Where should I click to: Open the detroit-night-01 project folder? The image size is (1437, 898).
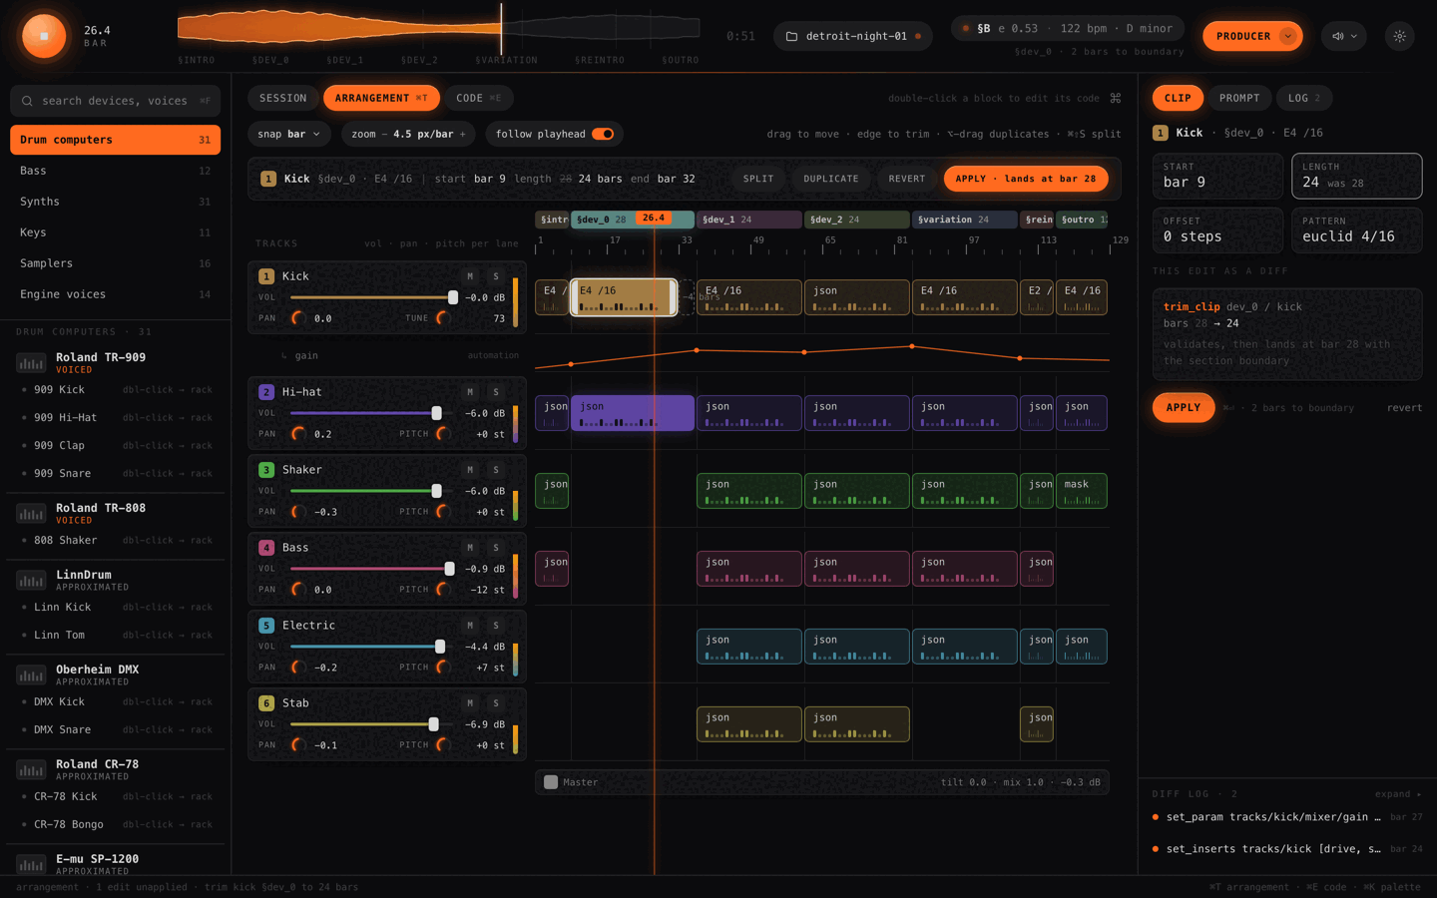(x=853, y=36)
